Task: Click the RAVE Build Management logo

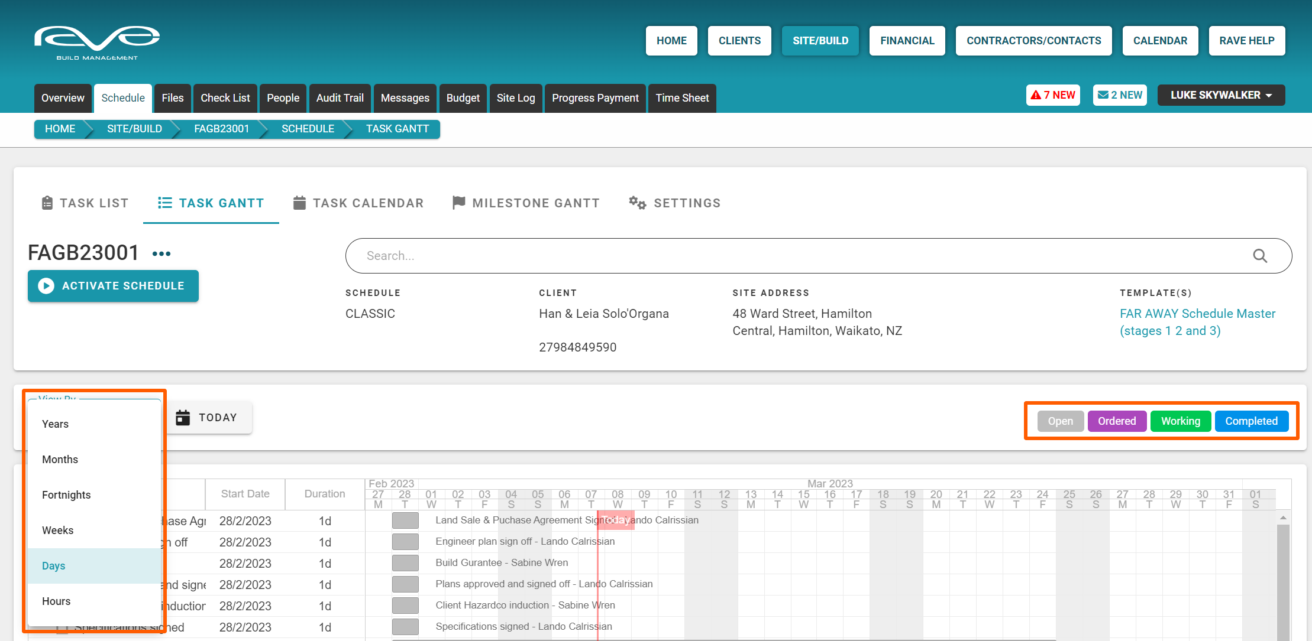Action: [x=97, y=43]
